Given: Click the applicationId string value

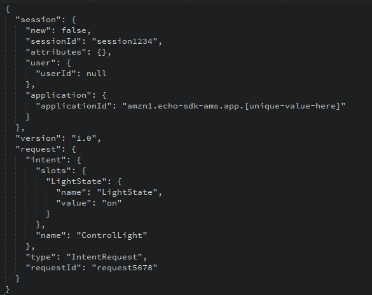Looking at the screenshot, I should (234, 106).
